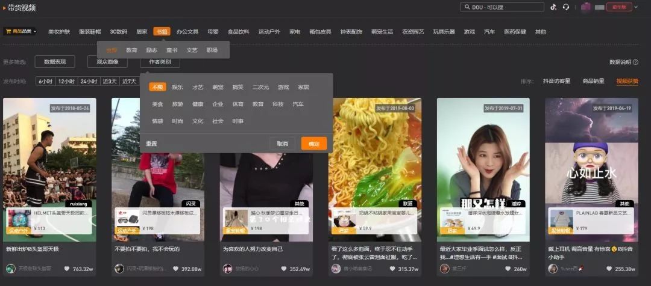Select 母婴 category

[213, 32]
